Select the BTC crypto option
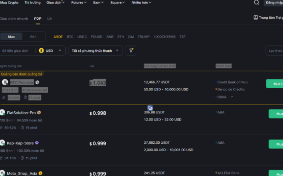 pos(70,37)
